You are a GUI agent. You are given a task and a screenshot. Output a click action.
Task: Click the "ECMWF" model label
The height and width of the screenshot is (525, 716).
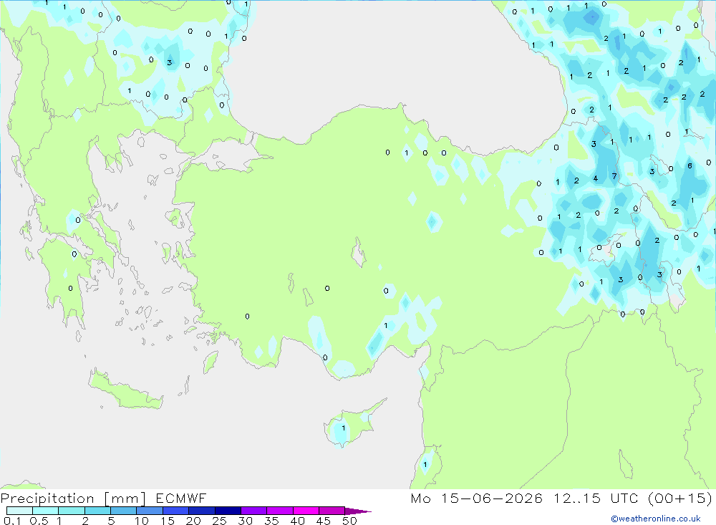click(181, 498)
